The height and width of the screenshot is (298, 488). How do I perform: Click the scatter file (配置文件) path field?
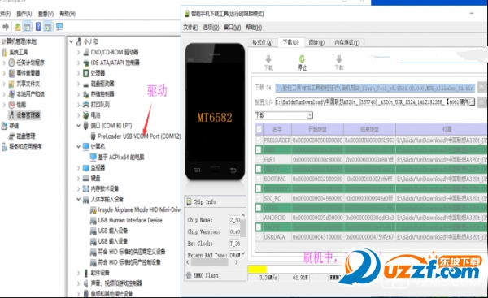point(375,102)
